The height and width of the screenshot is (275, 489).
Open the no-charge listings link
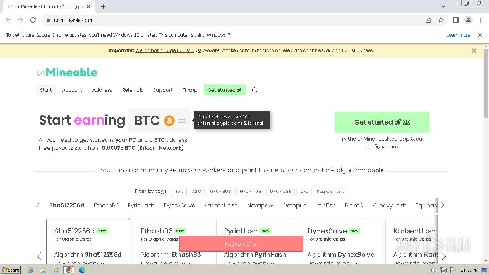[x=168, y=50]
